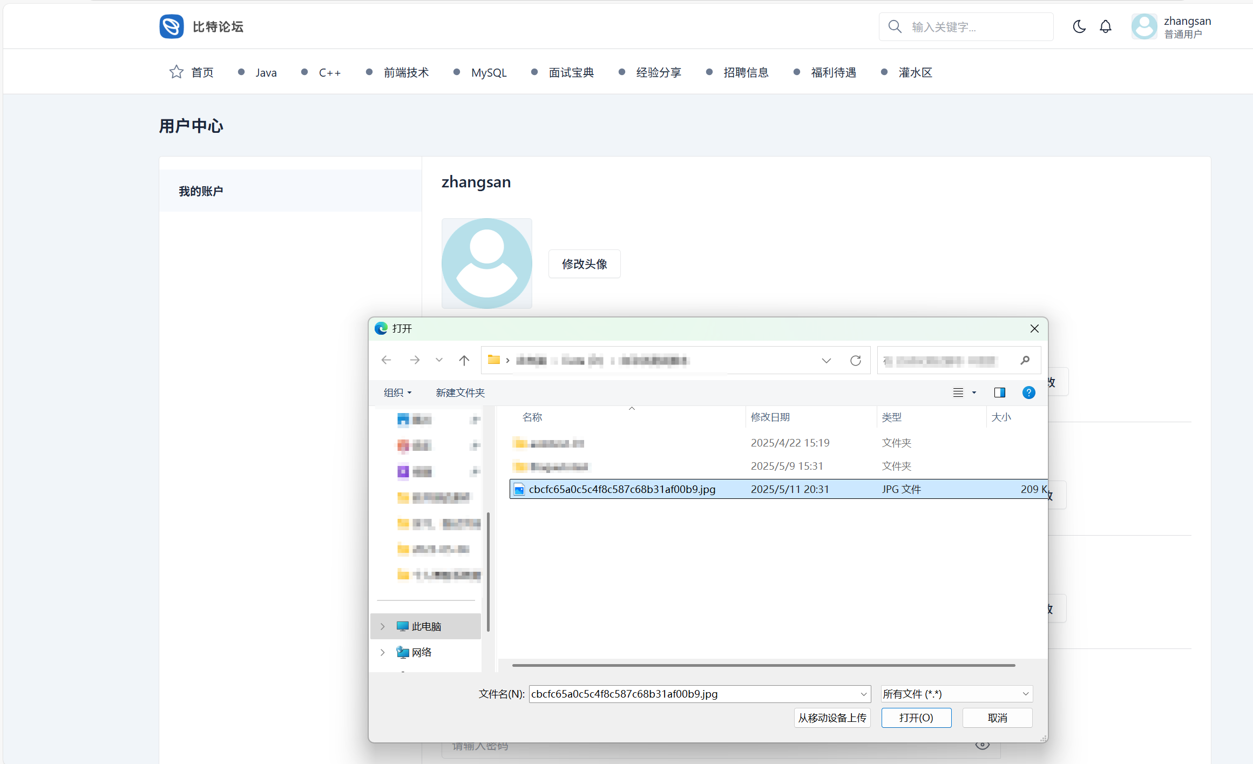The width and height of the screenshot is (1253, 764).
Task: Toggle the preview pane icon
Action: [x=999, y=393]
